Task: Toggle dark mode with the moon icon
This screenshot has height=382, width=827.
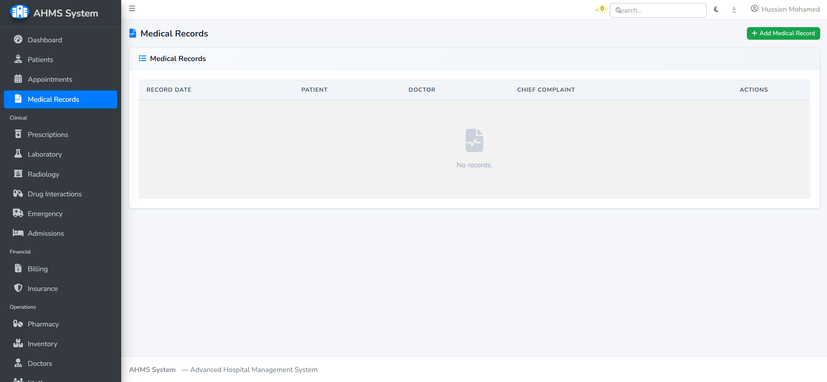Action: click(716, 10)
